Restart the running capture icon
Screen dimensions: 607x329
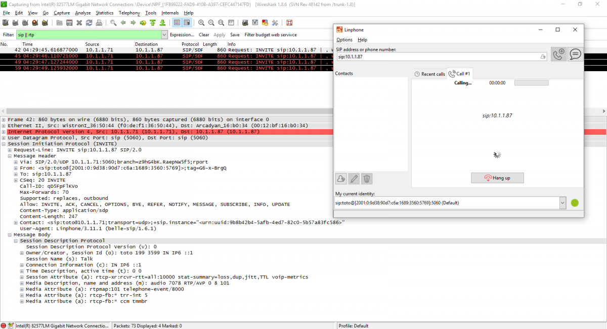(45, 23)
